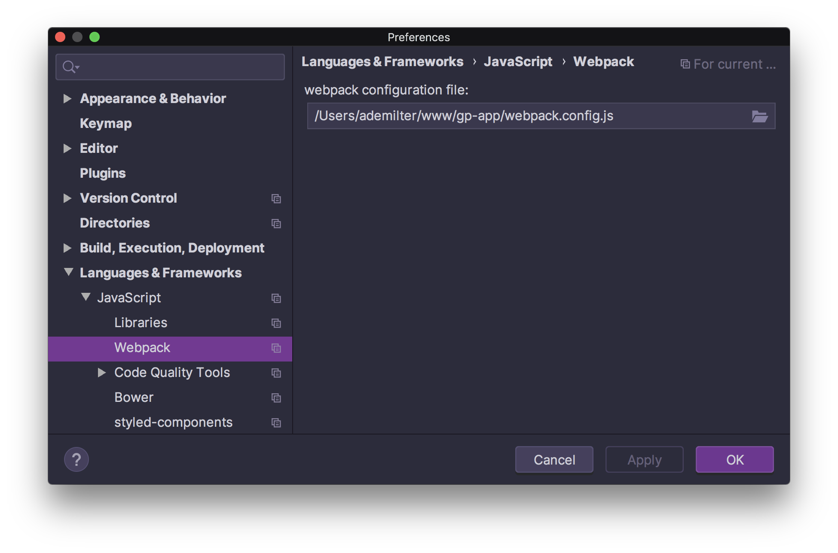
Task: Select Plugins in the settings tree
Action: (x=103, y=173)
